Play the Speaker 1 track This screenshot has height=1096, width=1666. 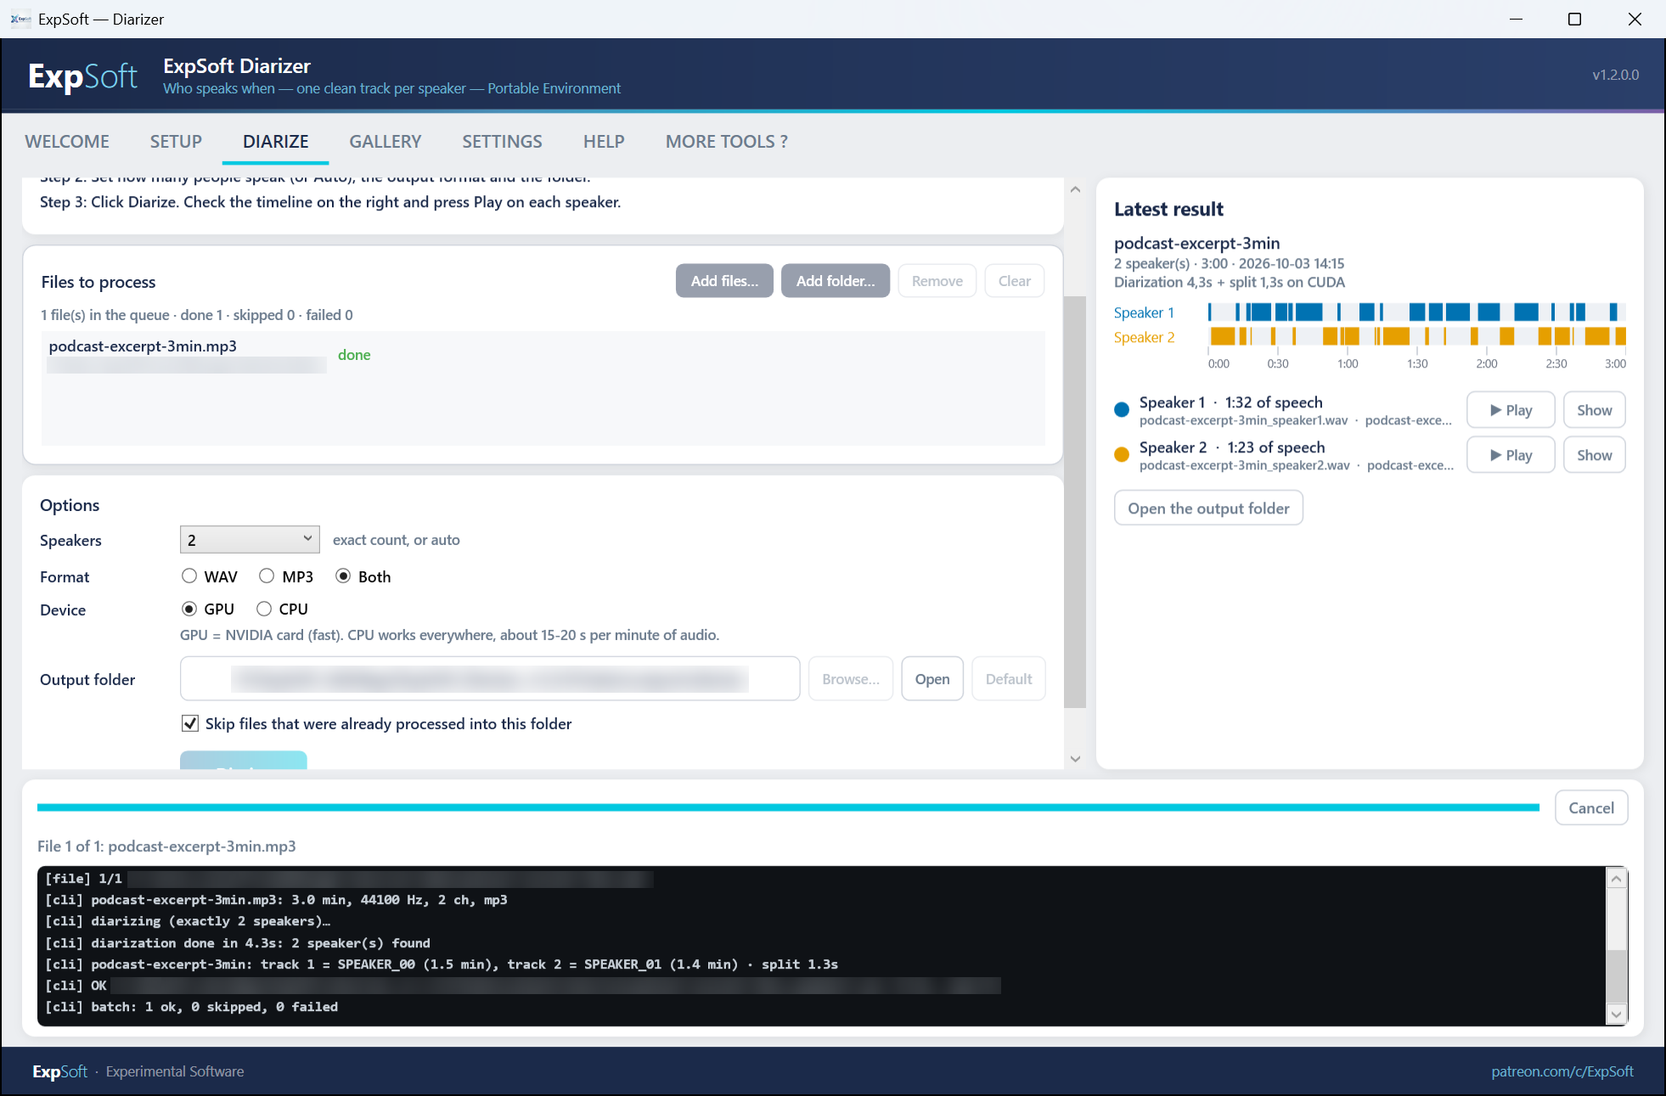click(x=1511, y=410)
